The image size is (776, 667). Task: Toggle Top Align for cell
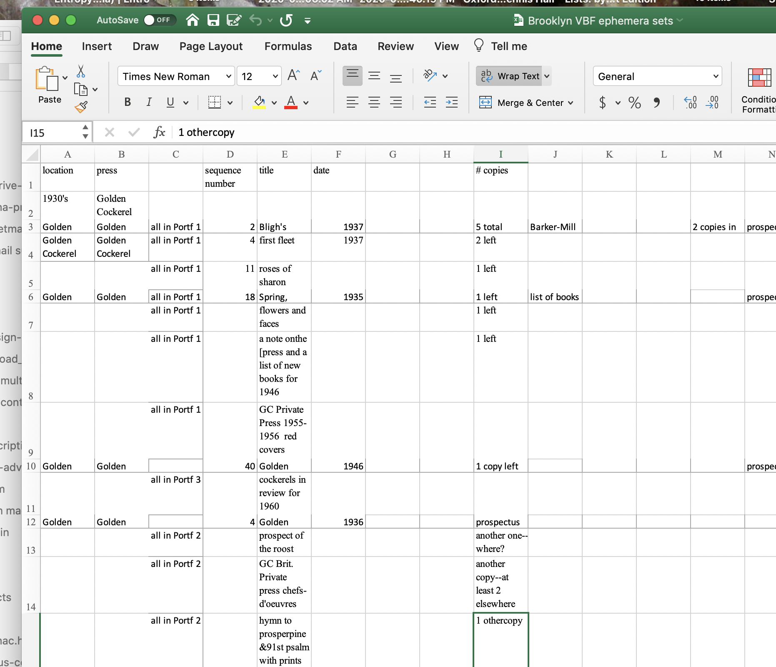click(x=353, y=75)
